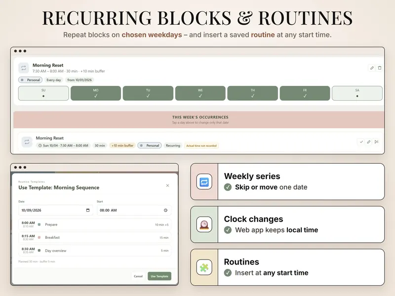Toggle the MO weekday button
The height and width of the screenshot is (296, 395).
(x=96, y=93)
